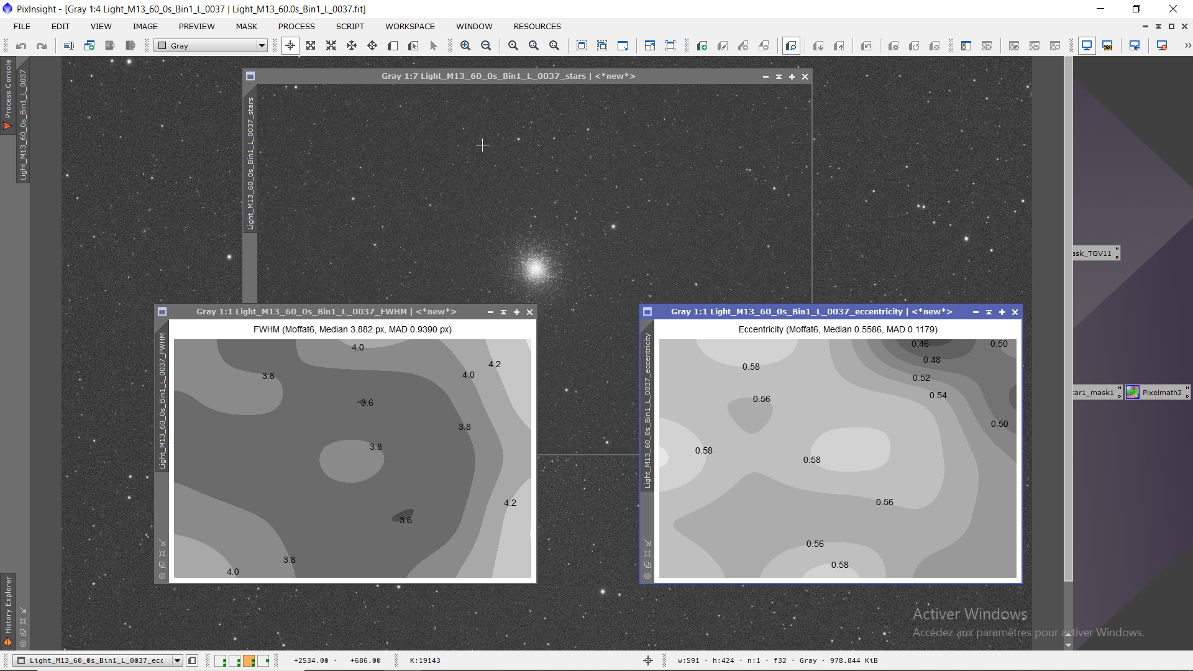Select the Zoom In magnifier icon
Screen dimensions: 1193x671
[465, 46]
